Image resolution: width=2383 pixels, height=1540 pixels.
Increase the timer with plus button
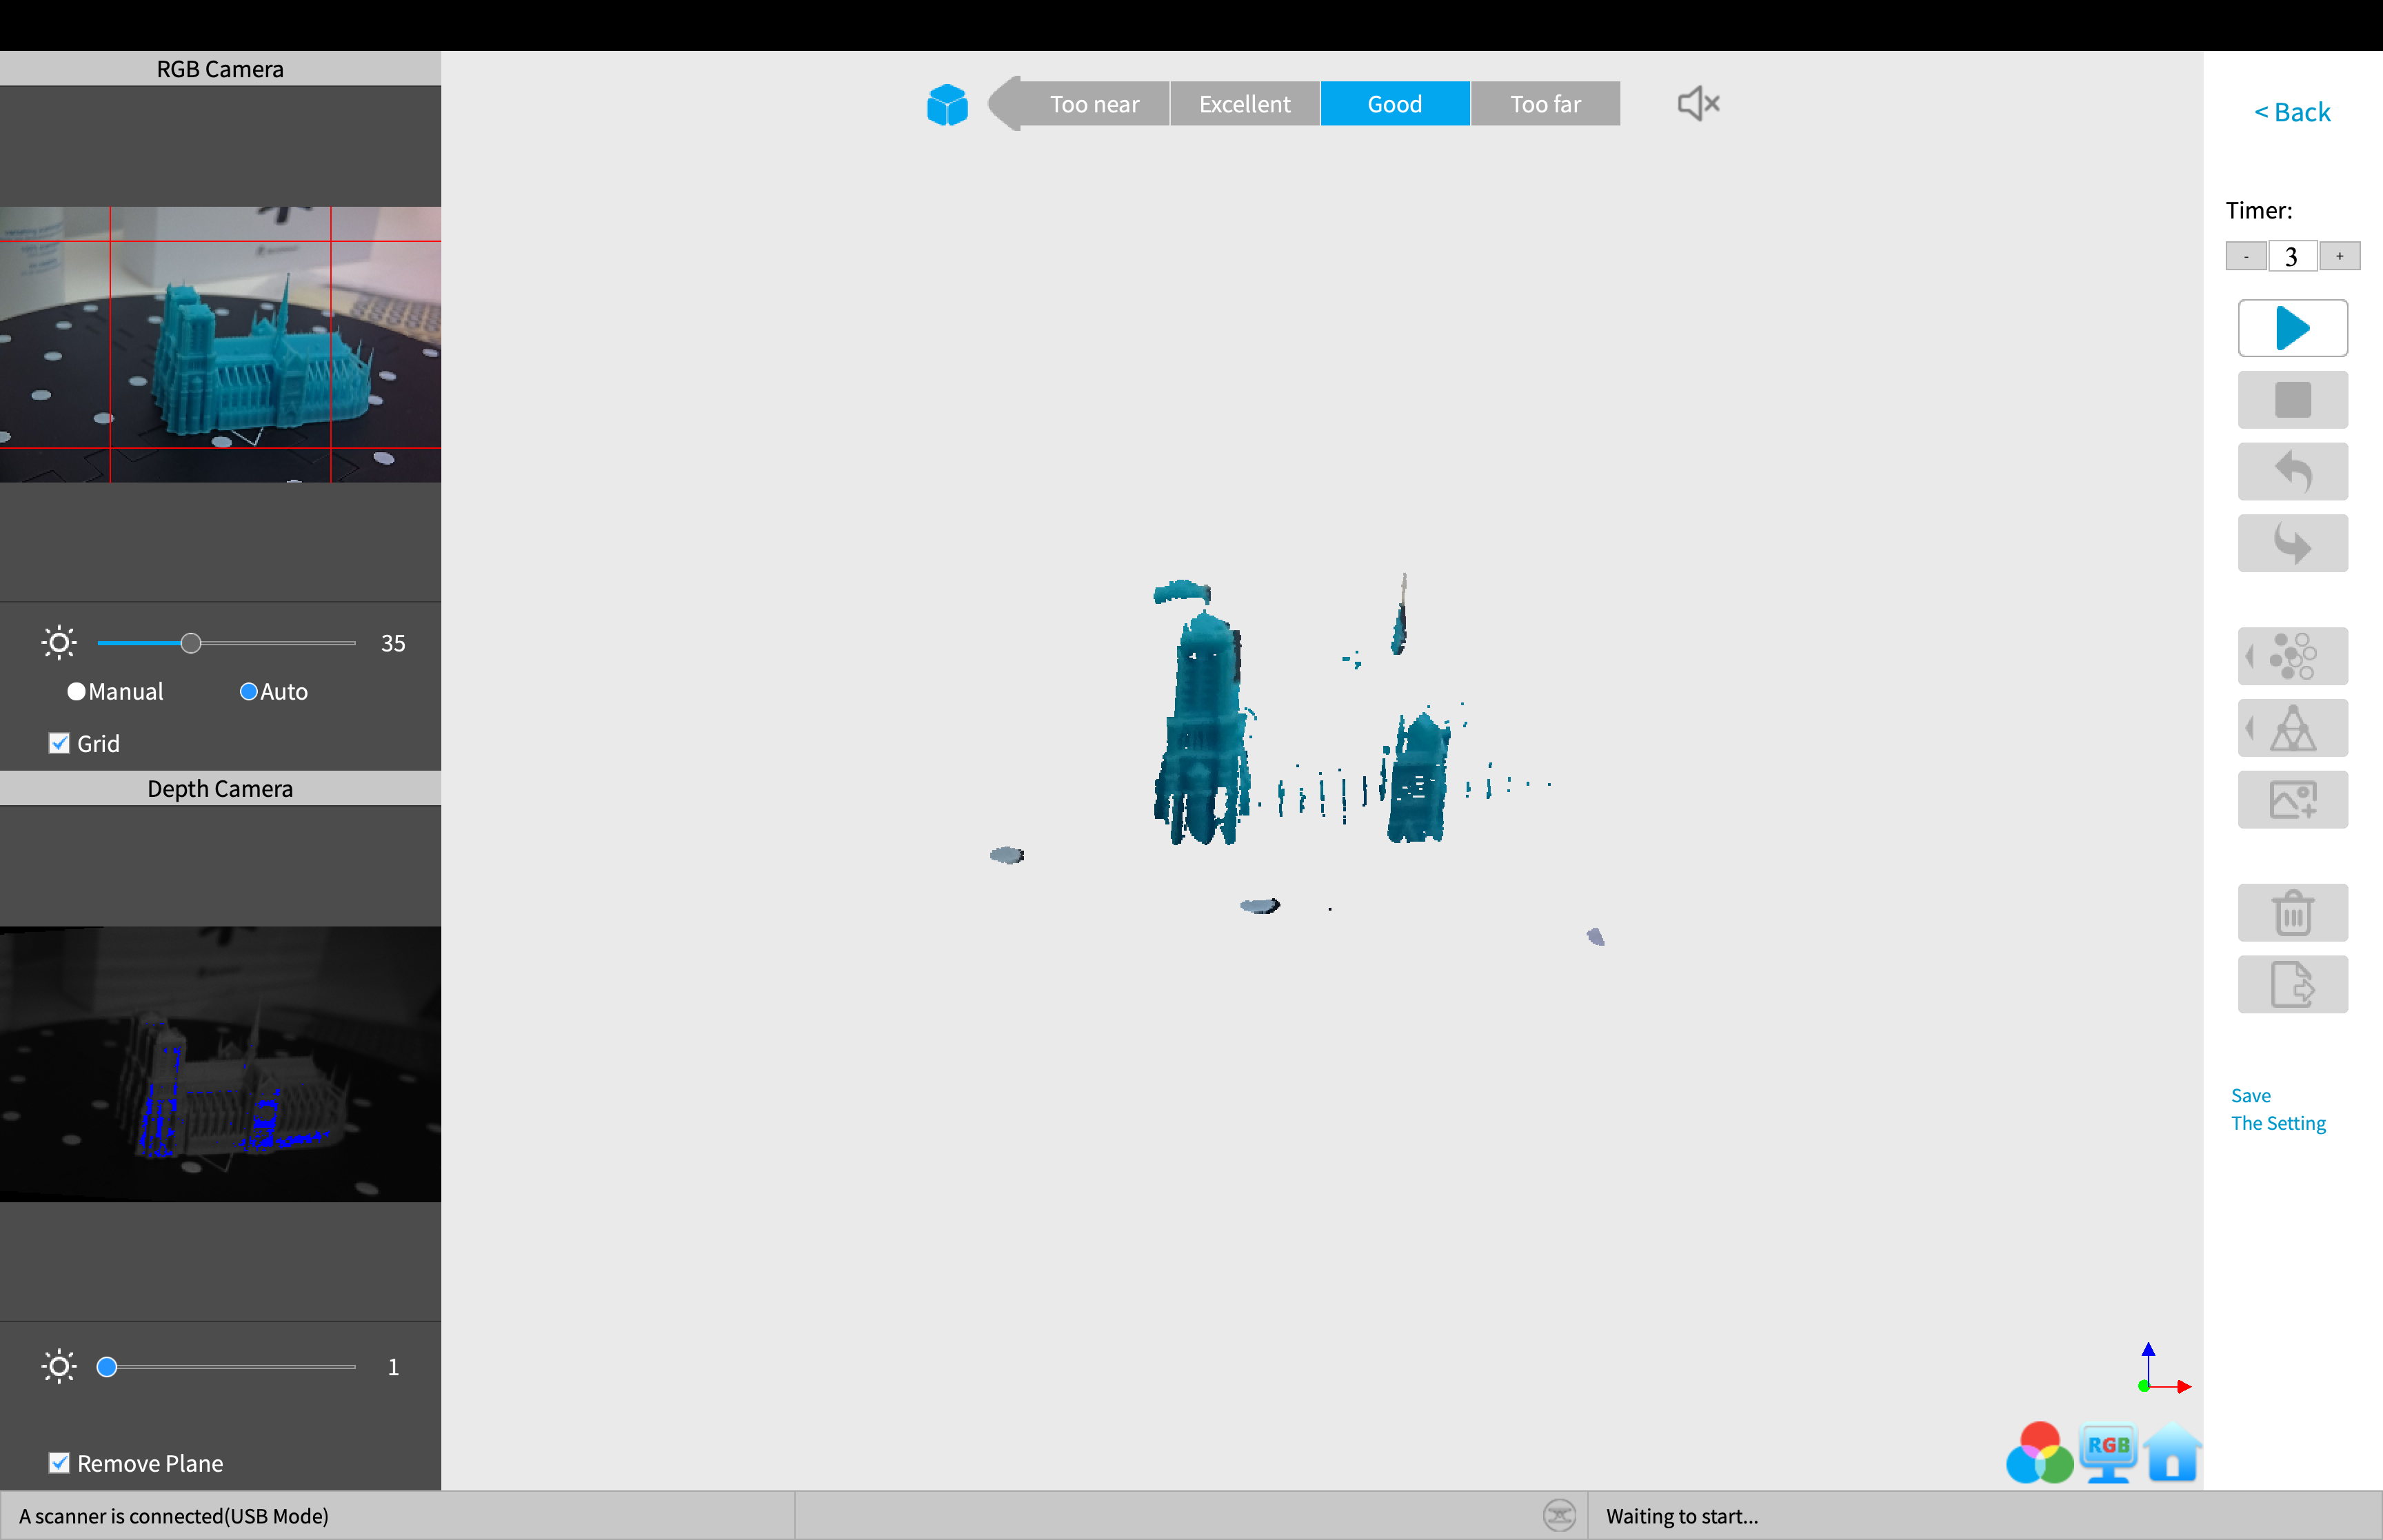(x=2339, y=256)
